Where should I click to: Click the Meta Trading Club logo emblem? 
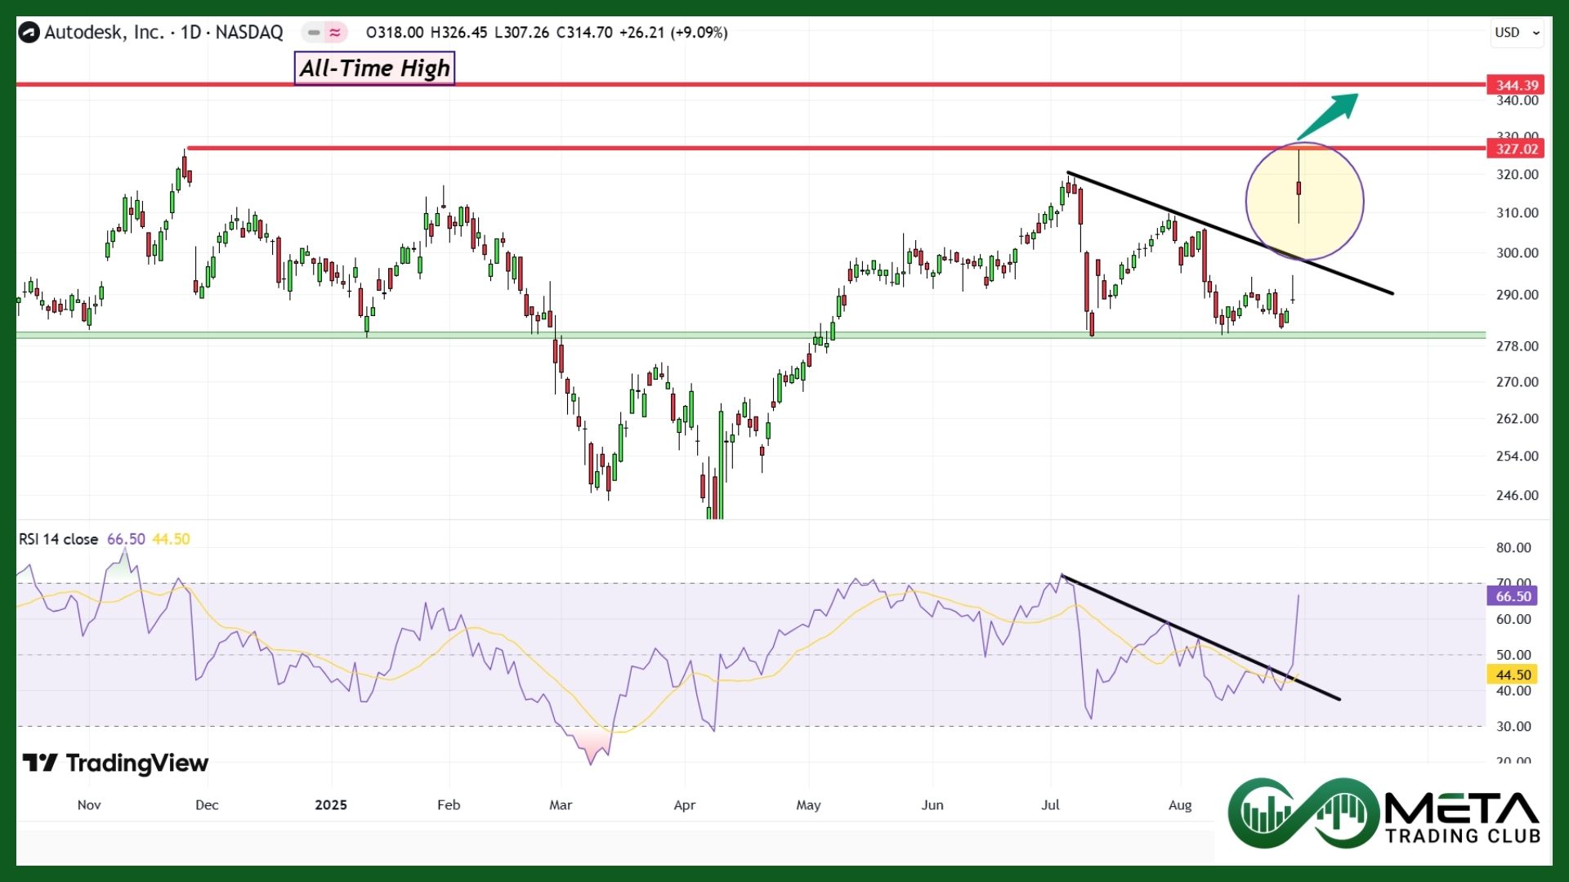tap(1304, 813)
